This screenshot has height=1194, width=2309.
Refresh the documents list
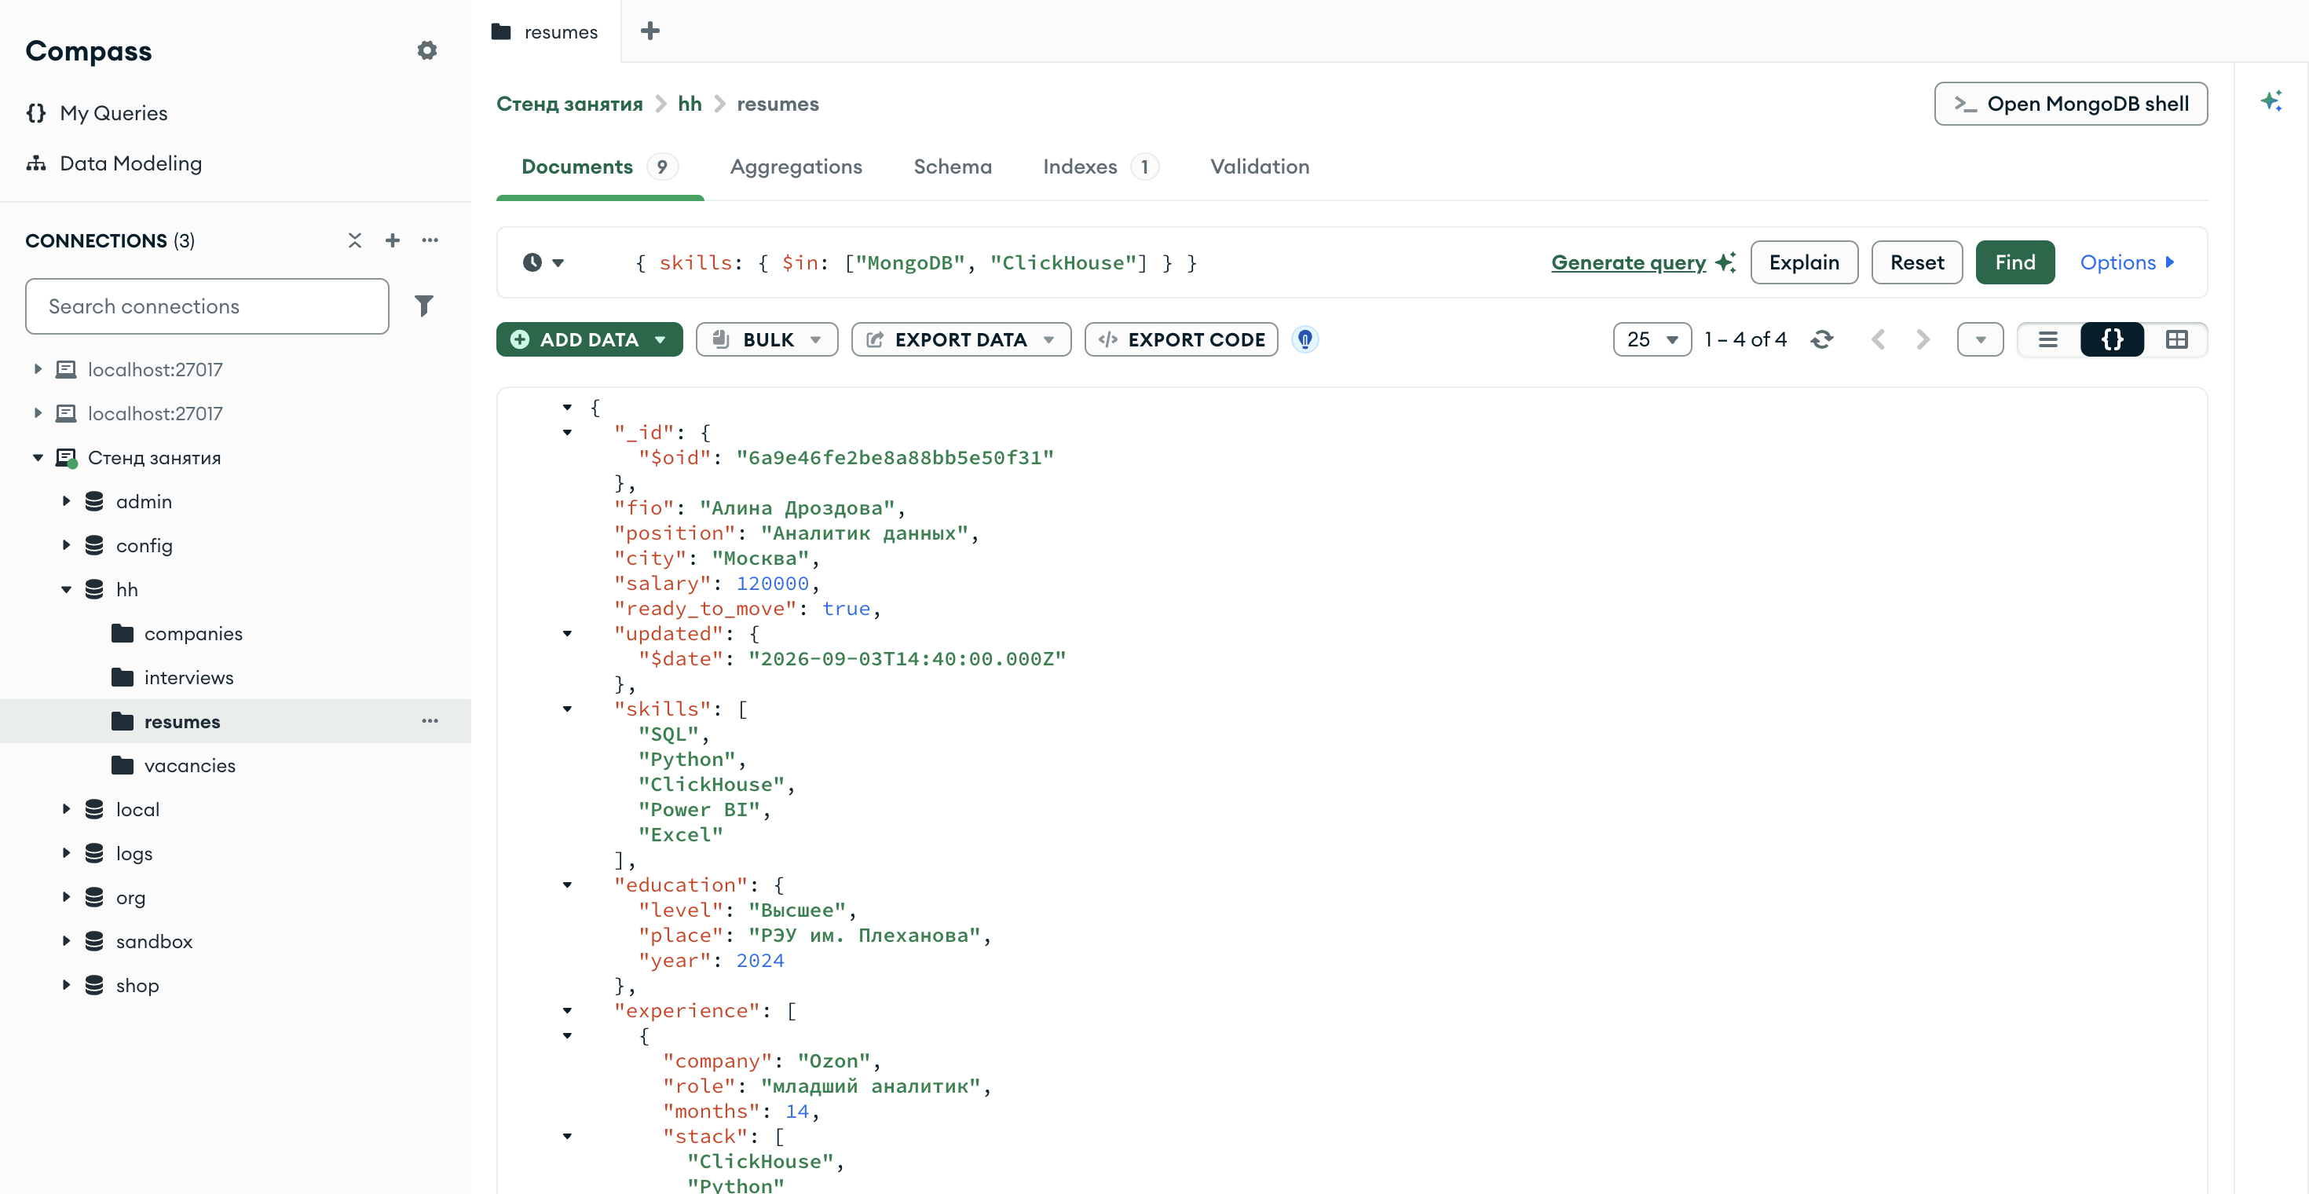coord(1821,339)
